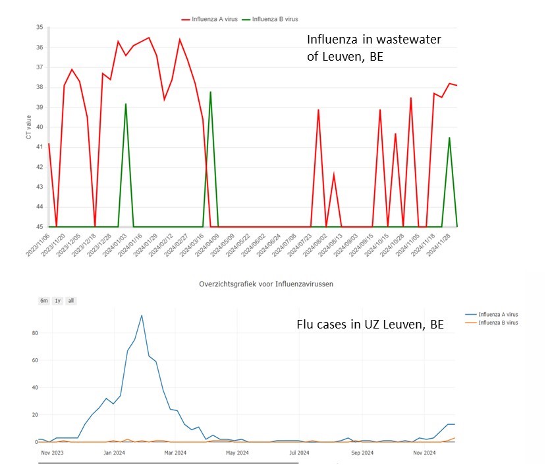Click the Influenza A peak in UZ Leuven chart
This screenshot has height=475, width=552.
tap(141, 315)
